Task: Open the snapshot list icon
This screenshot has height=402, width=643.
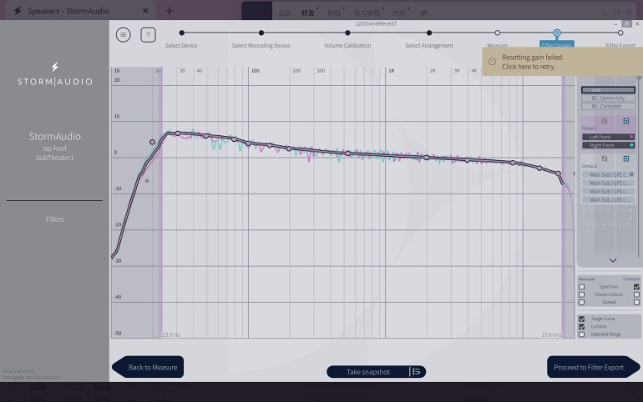Action: point(416,371)
